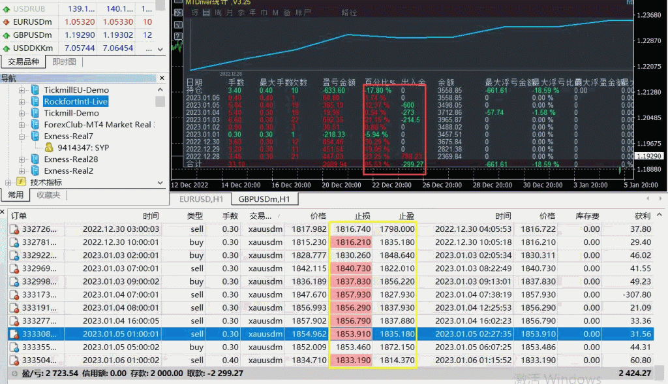Close the 导航 Navigator panel

(160, 78)
